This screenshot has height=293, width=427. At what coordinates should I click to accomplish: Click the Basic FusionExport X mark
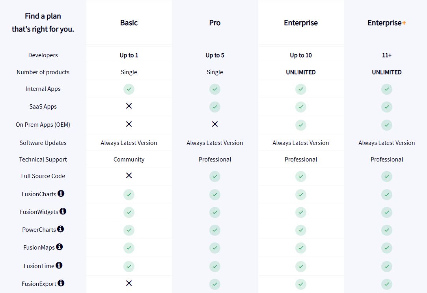[129, 283]
